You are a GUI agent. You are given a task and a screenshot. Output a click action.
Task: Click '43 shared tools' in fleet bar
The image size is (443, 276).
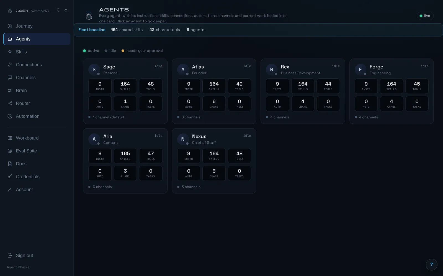pyautogui.click(x=165, y=30)
